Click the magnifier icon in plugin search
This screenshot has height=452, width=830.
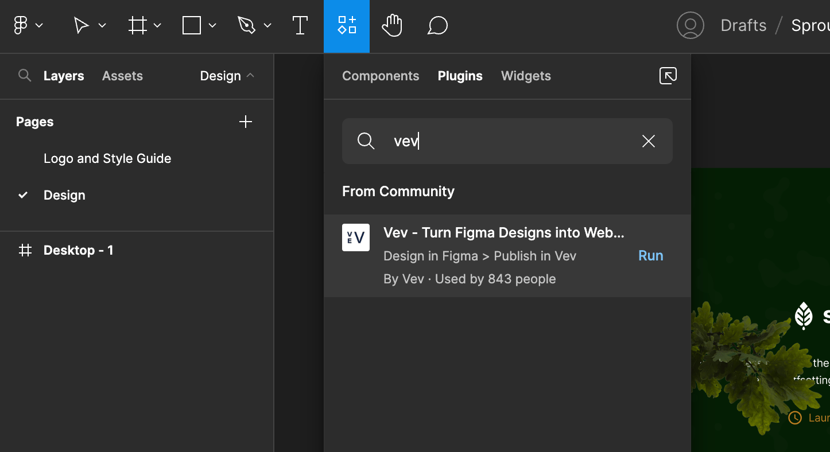(366, 141)
